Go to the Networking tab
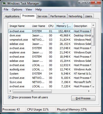 [x=75, y=16]
